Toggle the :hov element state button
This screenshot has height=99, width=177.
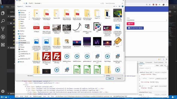[x=157, y=65]
